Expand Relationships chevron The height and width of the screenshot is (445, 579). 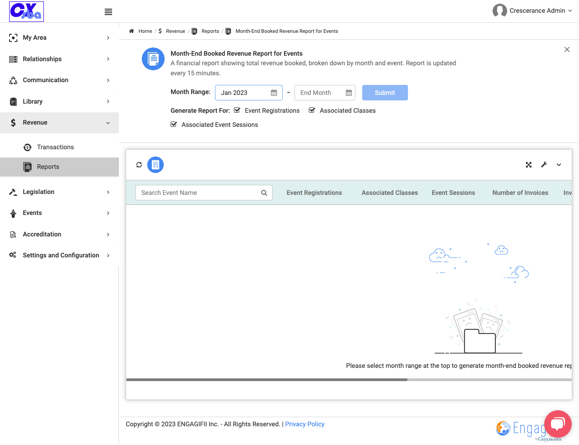(108, 59)
